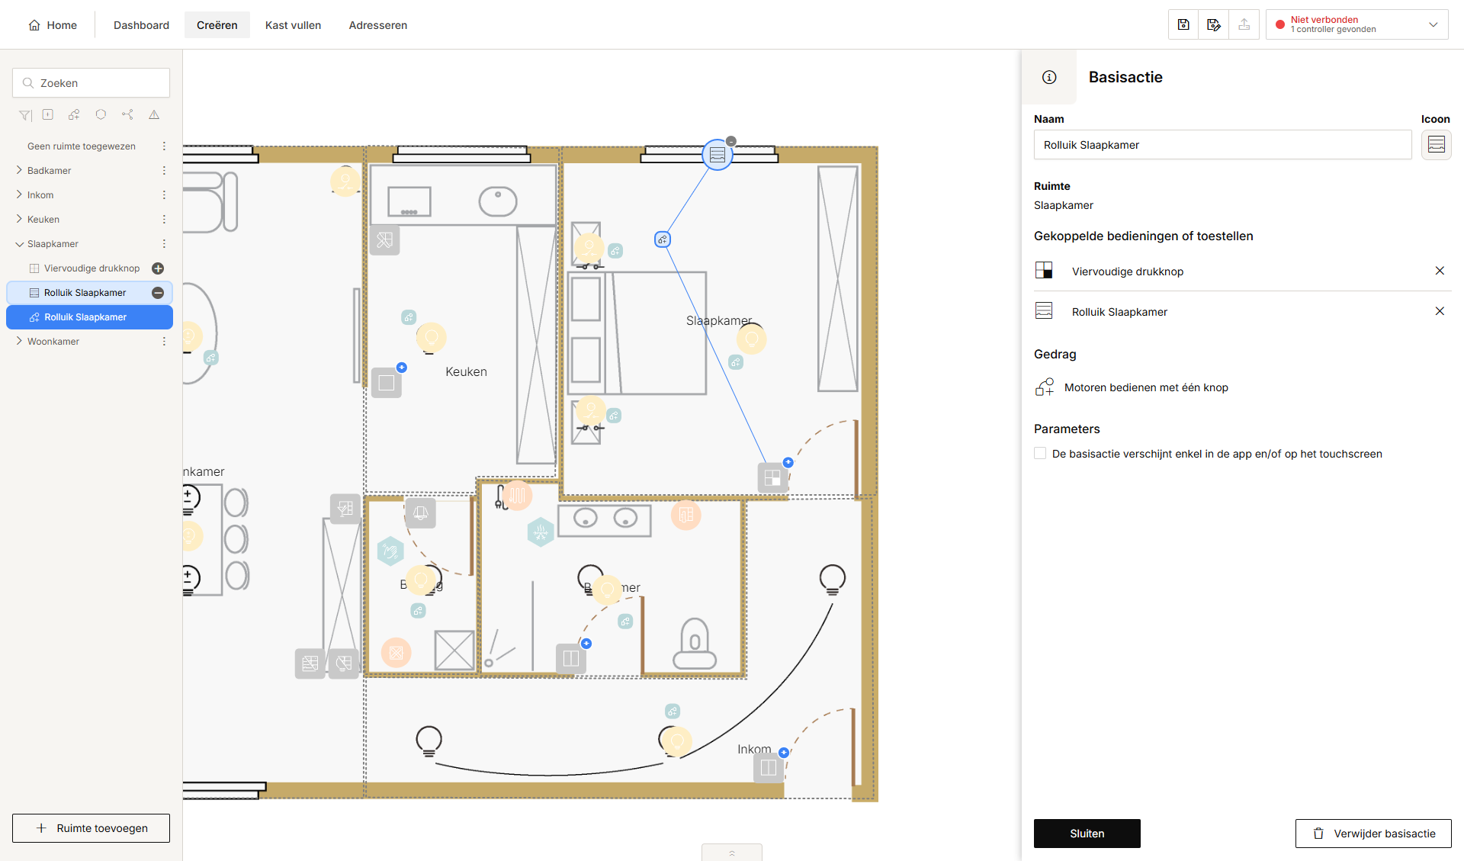Open the Dashboard tab
This screenshot has width=1464, height=861.
(x=141, y=25)
